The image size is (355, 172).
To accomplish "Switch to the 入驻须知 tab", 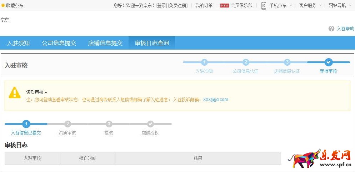I will click(18, 43).
